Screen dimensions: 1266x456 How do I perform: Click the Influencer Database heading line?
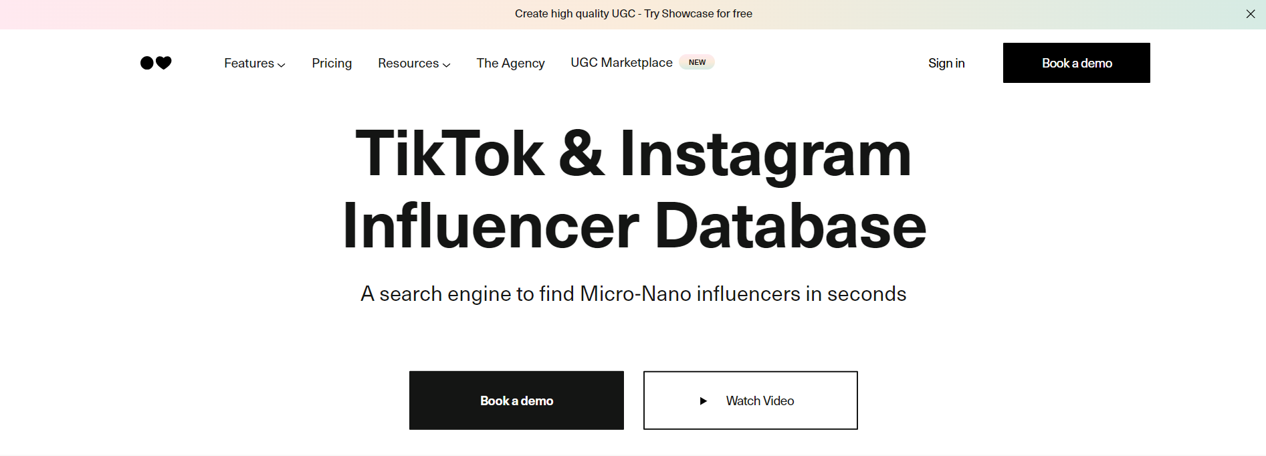pyautogui.click(x=633, y=226)
